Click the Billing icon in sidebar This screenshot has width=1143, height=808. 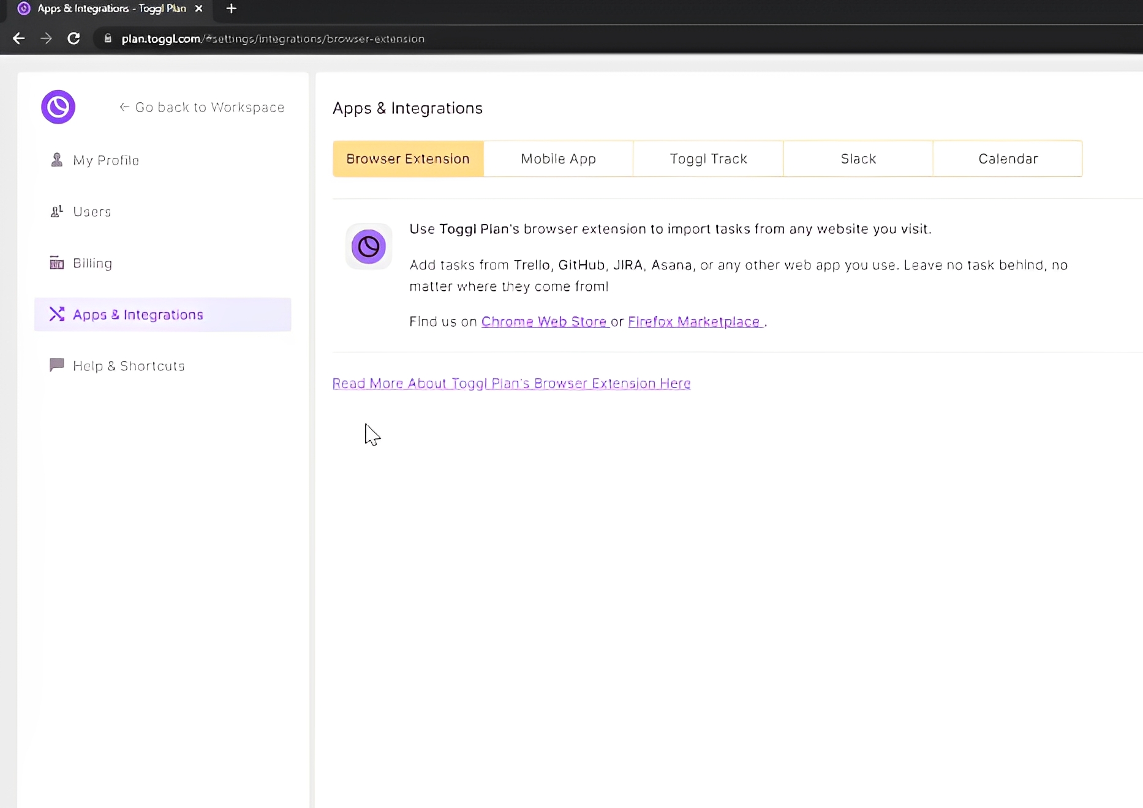pyautogui.click(x=56, y=263)
